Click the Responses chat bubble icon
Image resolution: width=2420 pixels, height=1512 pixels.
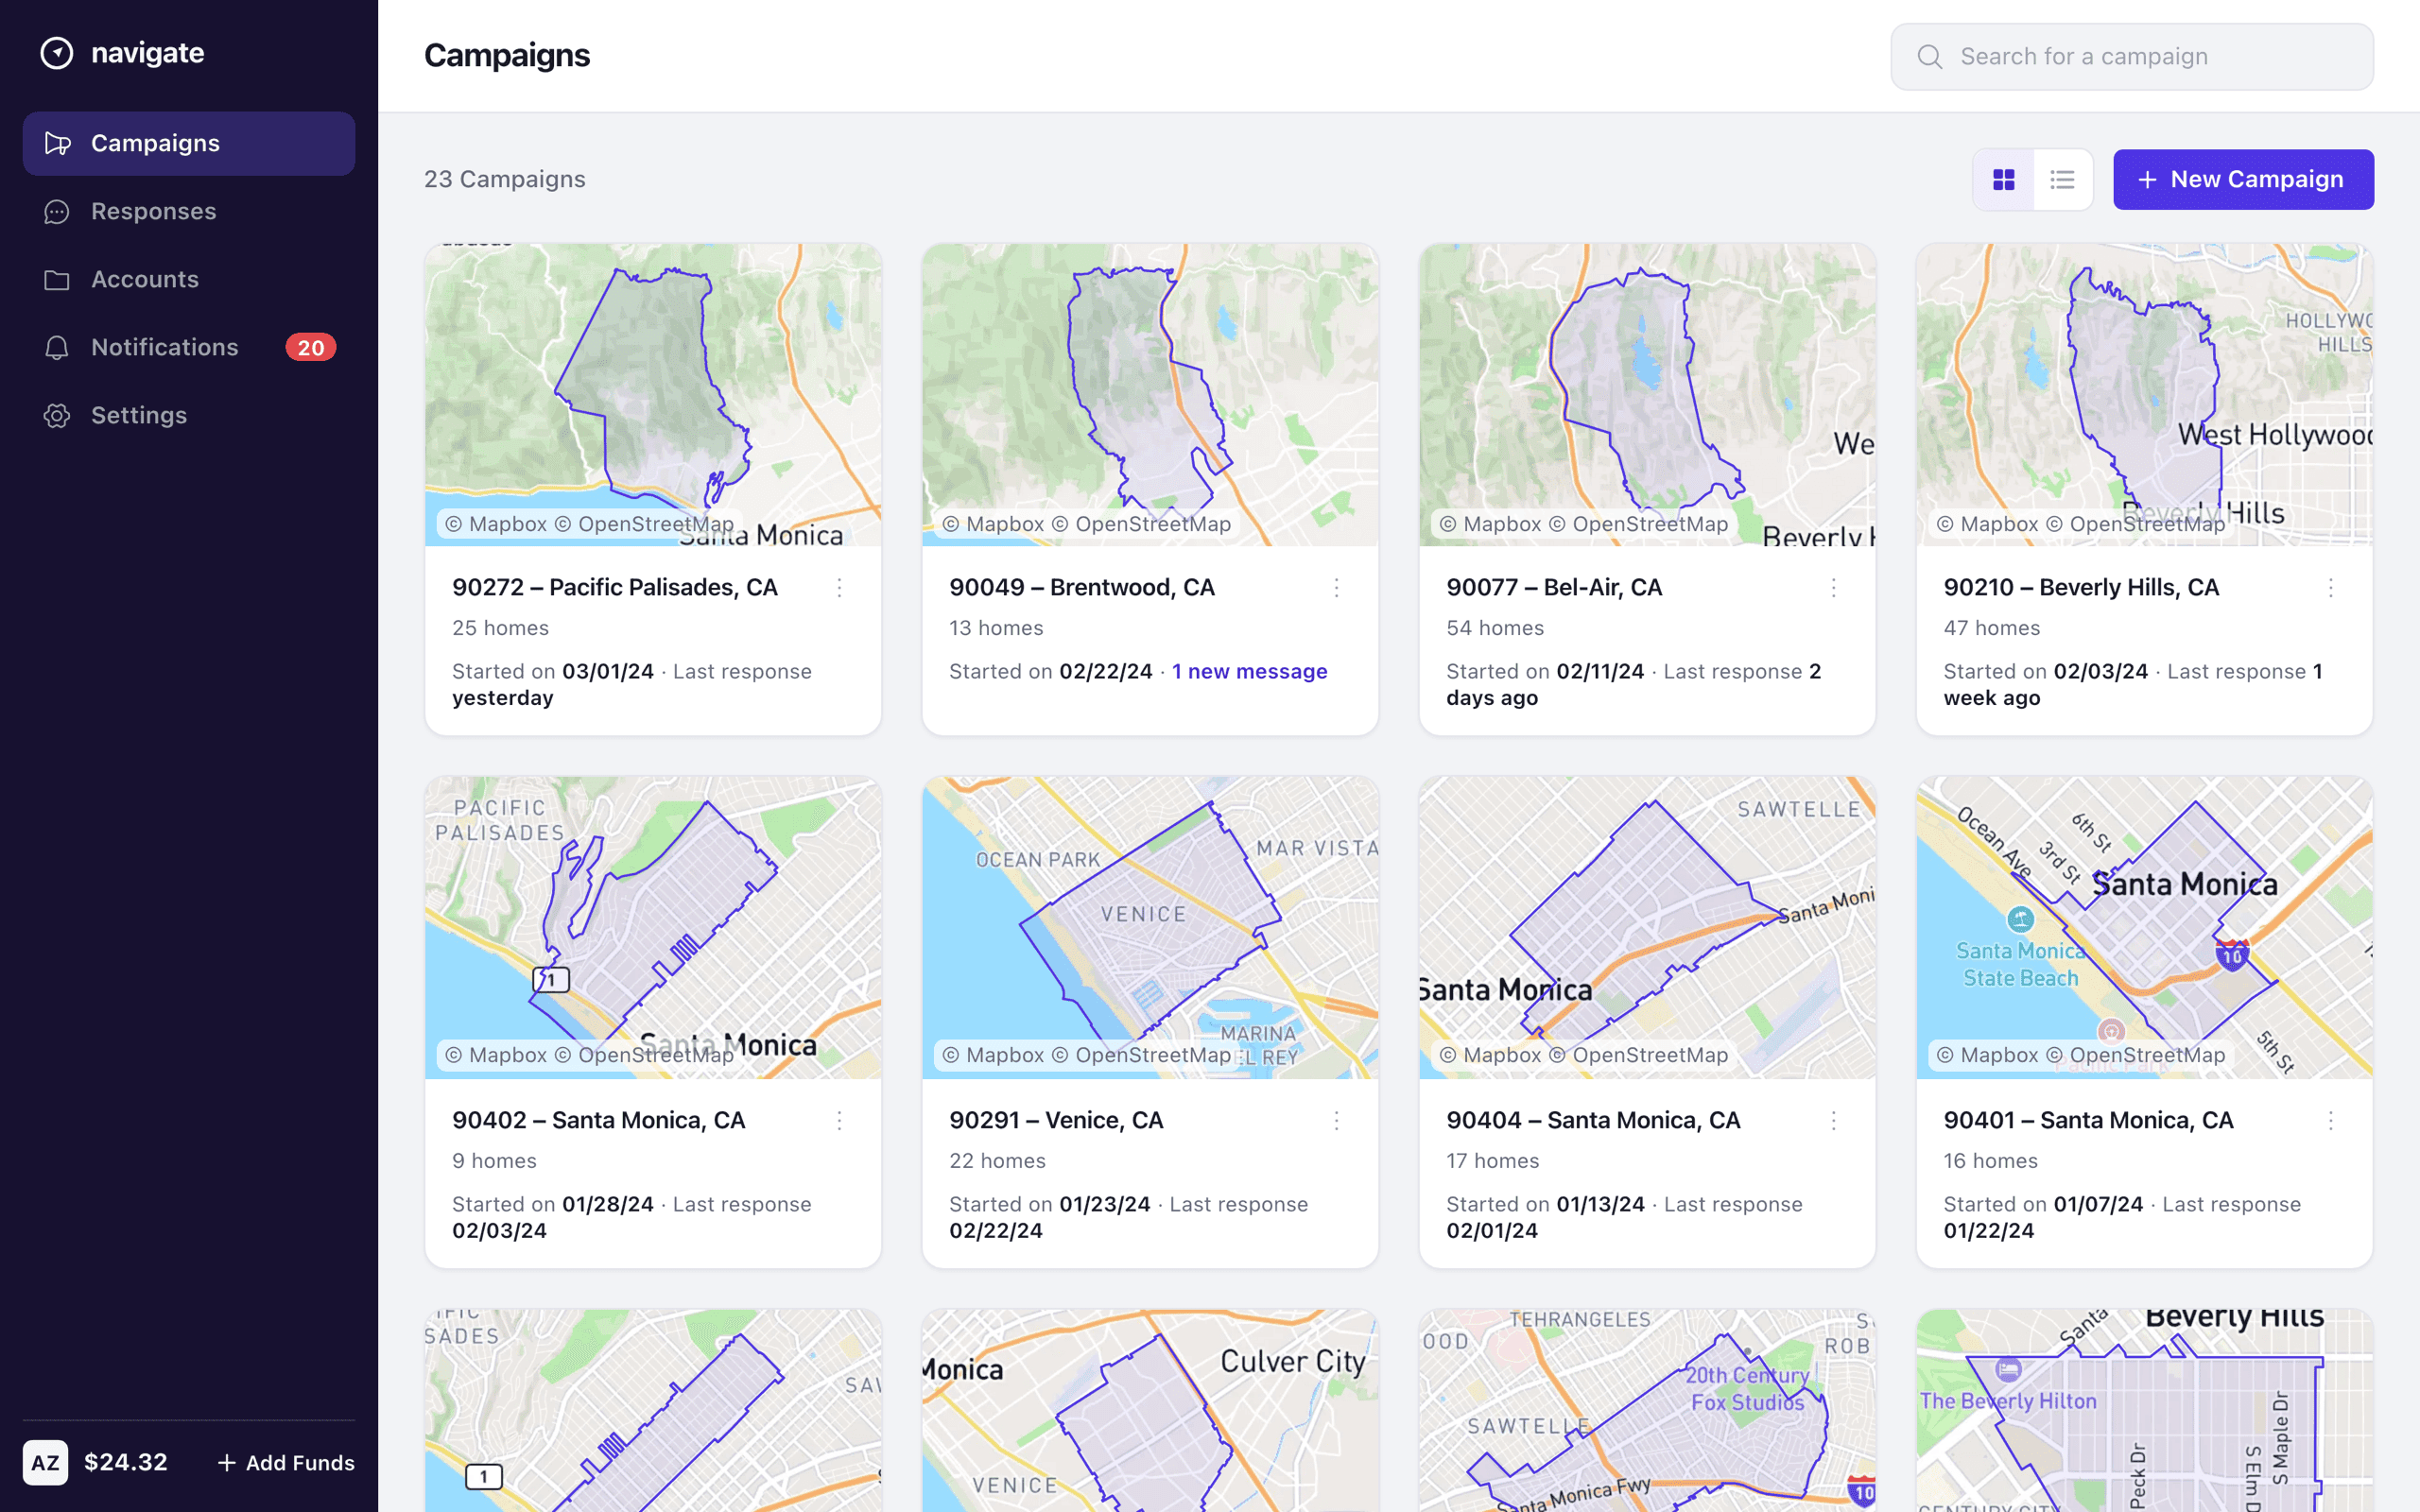pos(57,212)
